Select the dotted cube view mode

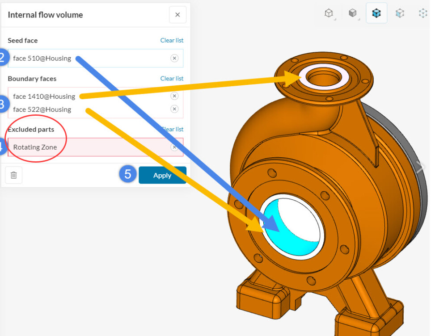point(423,13)
